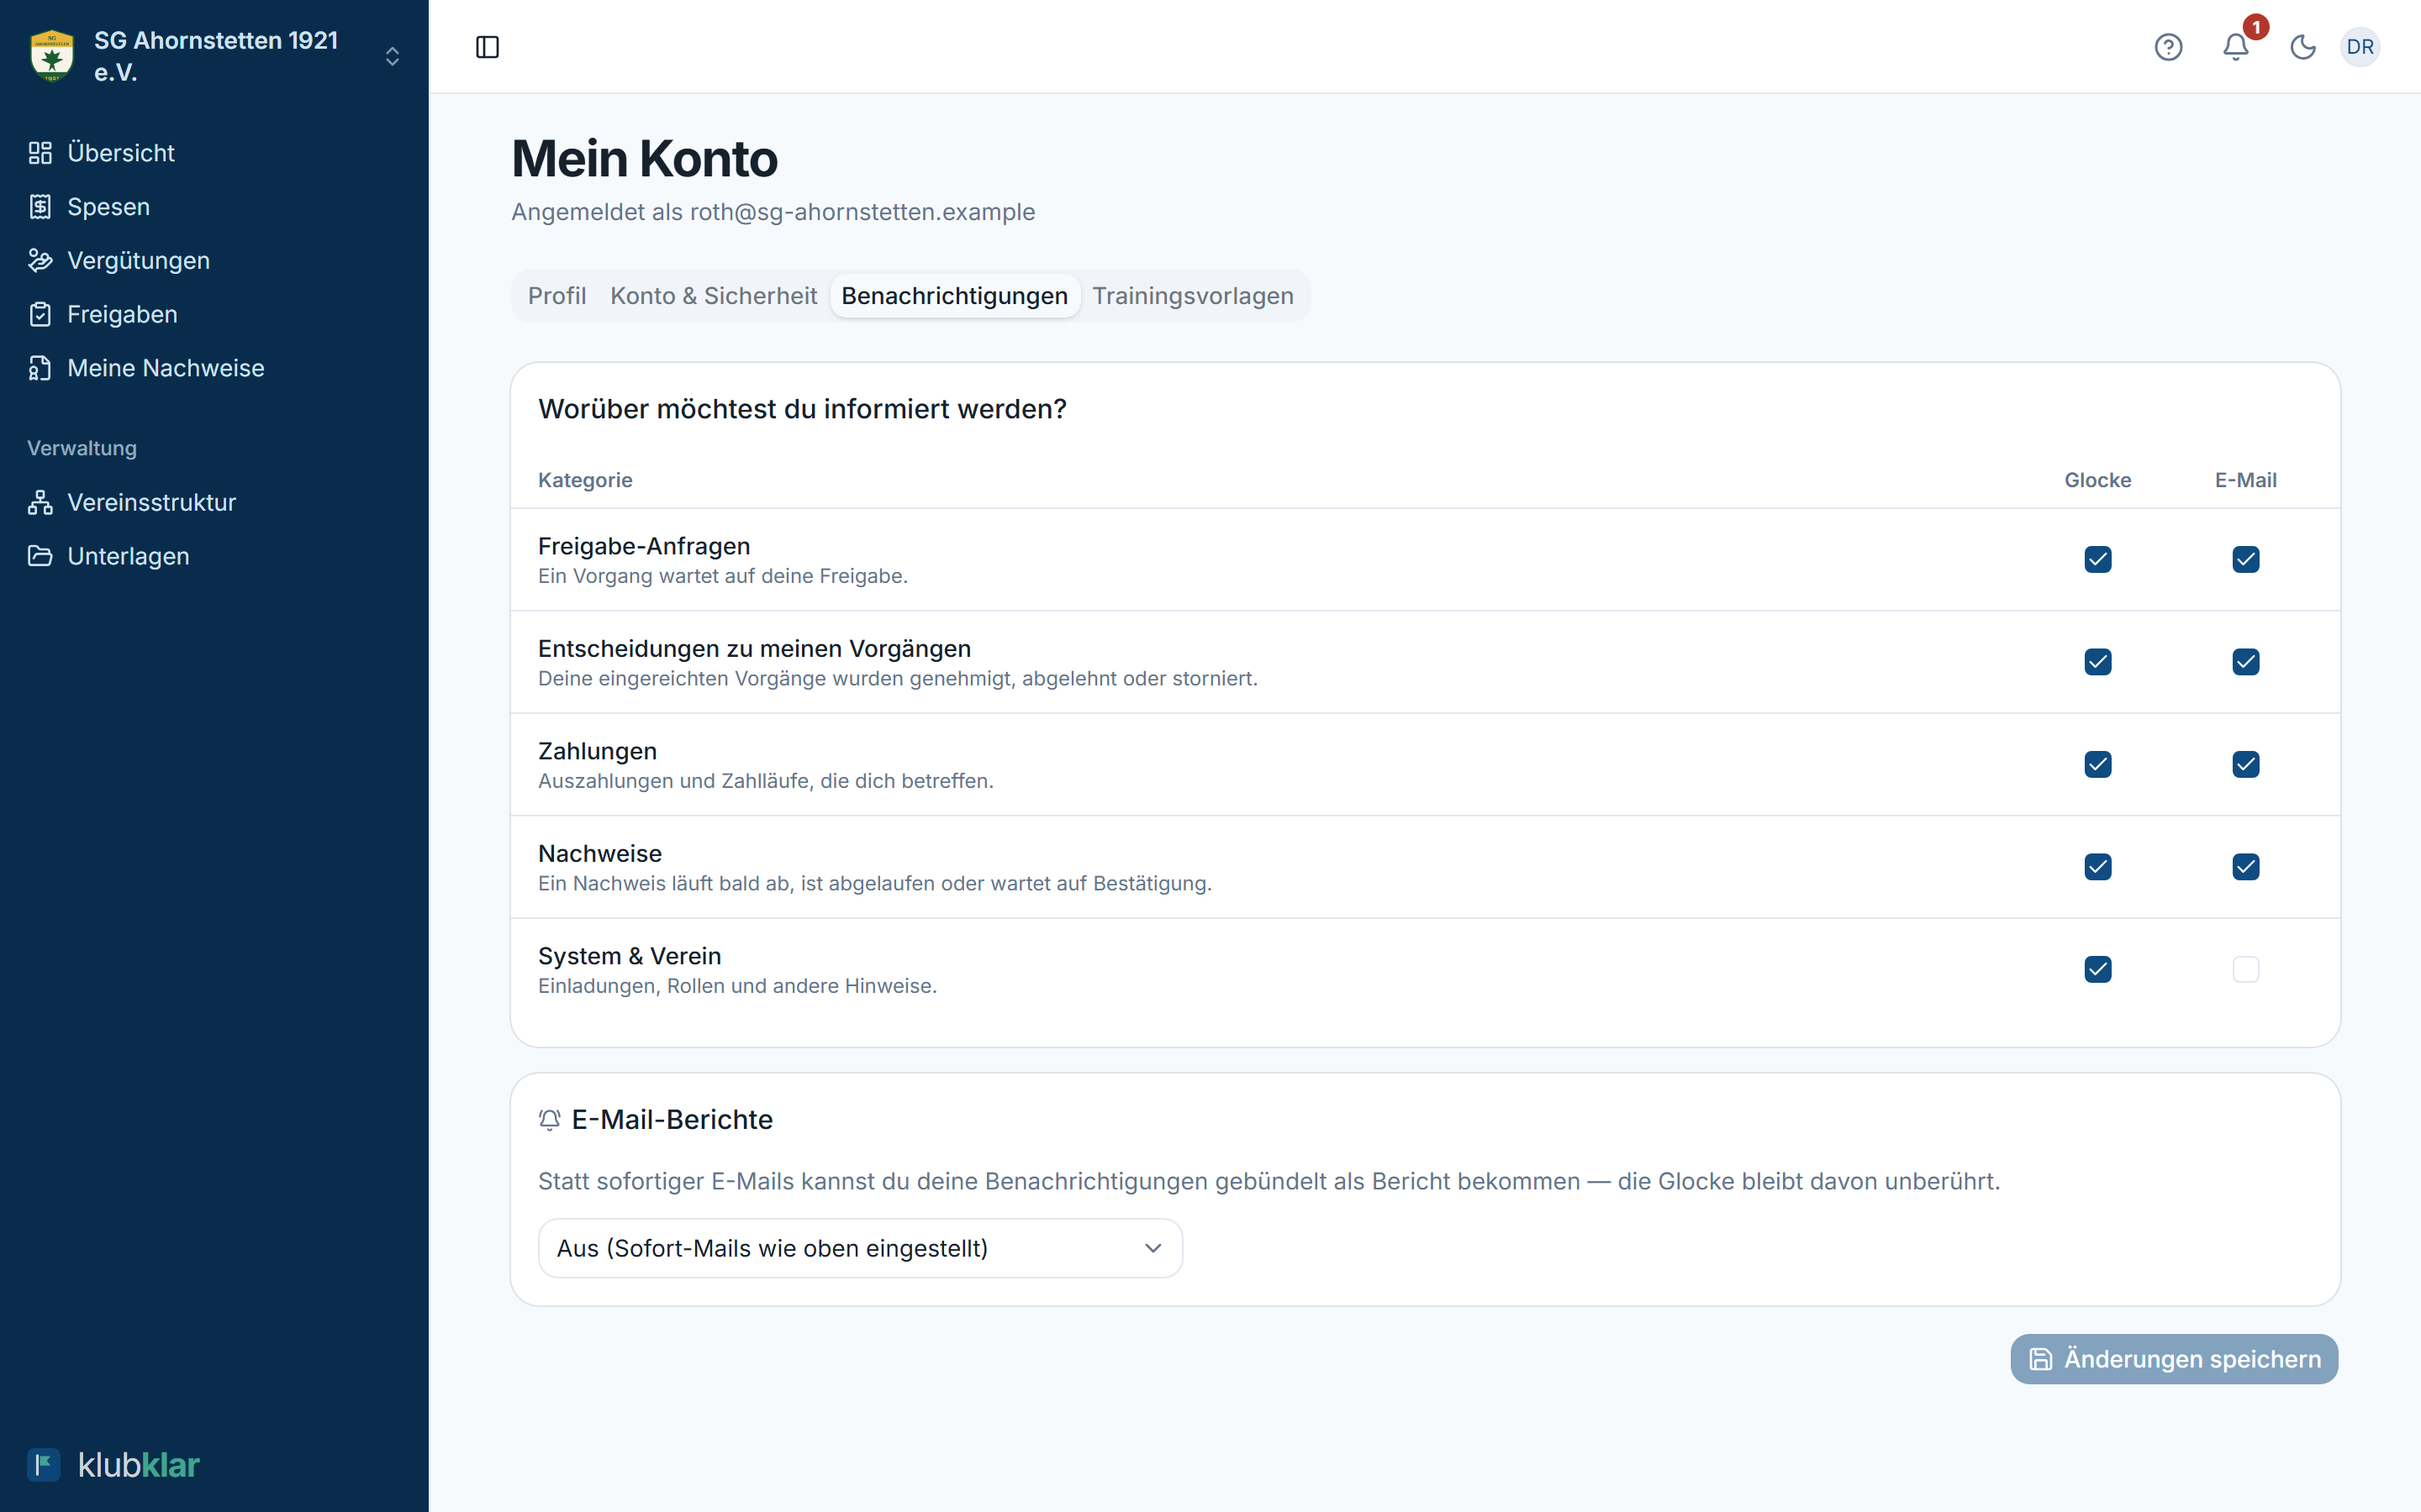Switch to Konto & Sicherheit tab

[x=714, y=296]
